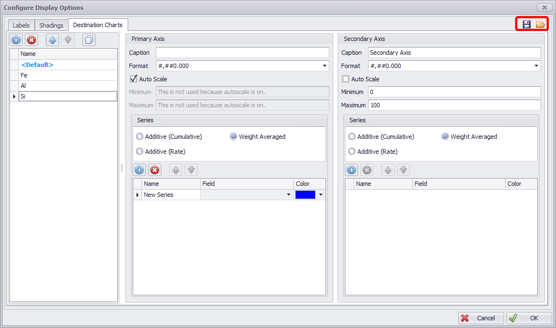Select the <Default> chart row
The height and width of the screenshot is (328, 556).
pos(68,65)
